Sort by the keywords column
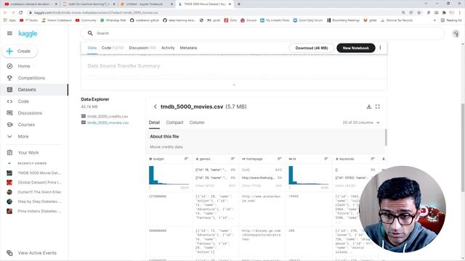Screen dimensions: 465x261 [x=373, y=159]
